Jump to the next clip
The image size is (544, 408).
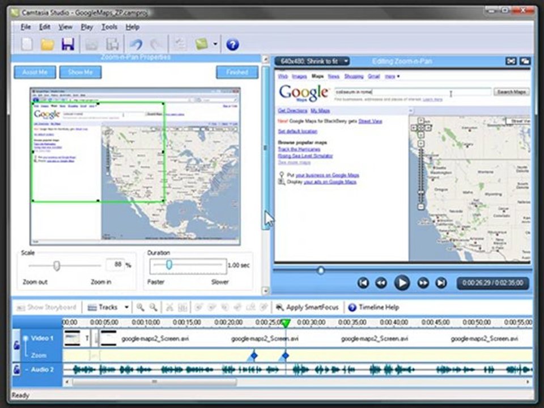[441, 283]
